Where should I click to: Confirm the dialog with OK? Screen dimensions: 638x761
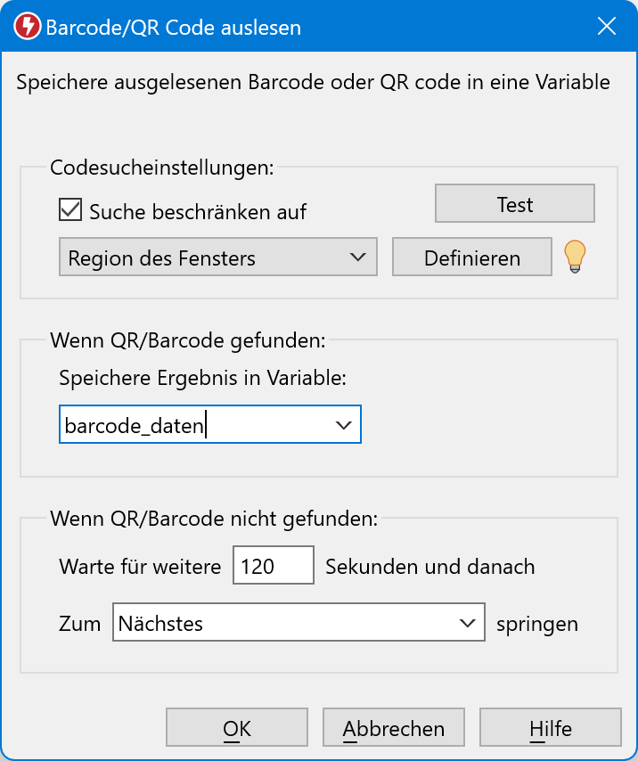coord(237,728)
